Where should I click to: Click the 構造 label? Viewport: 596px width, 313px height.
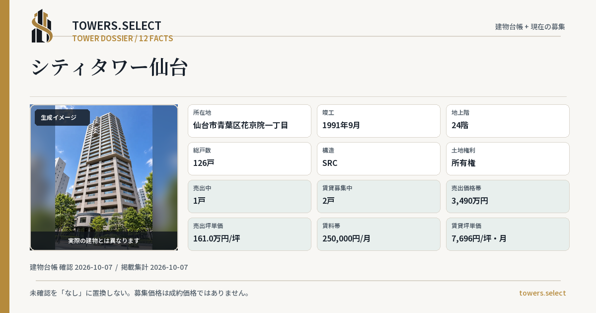point(328,151)
